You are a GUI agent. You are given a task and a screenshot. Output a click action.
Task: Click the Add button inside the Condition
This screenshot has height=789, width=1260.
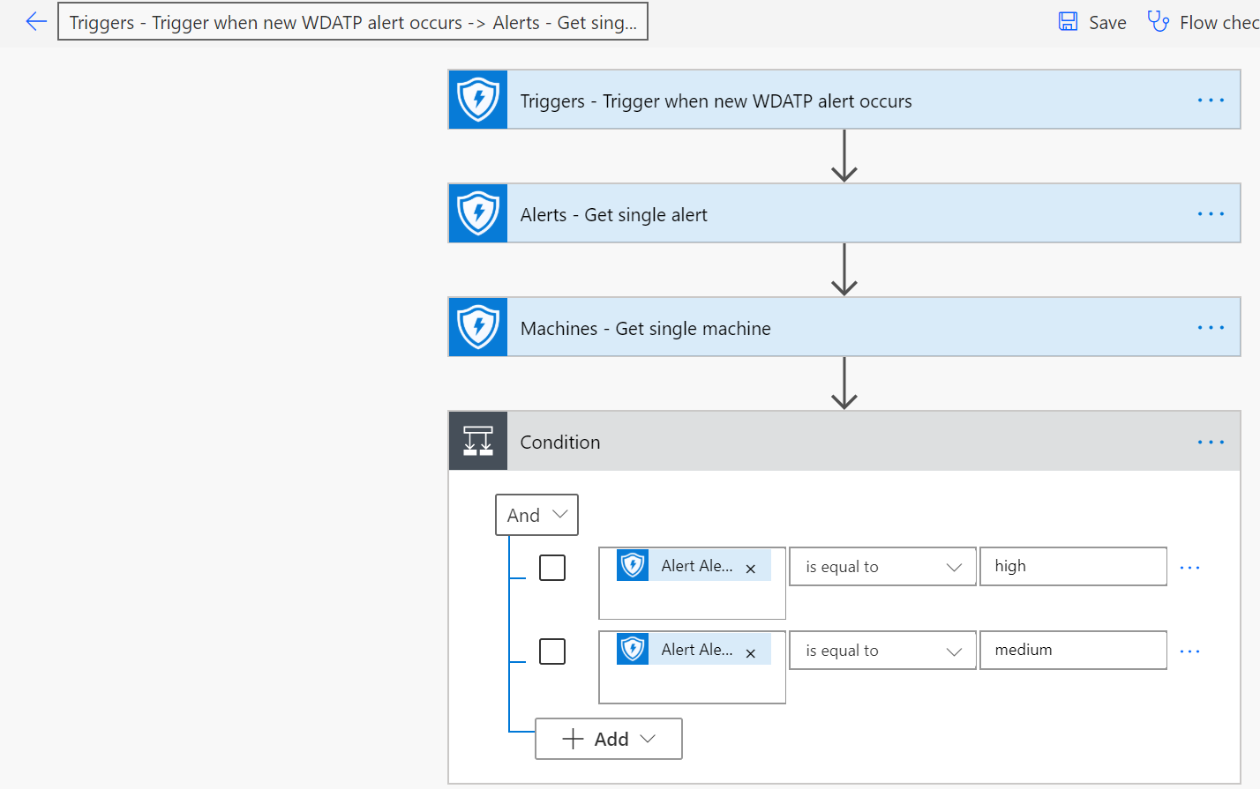608,739
